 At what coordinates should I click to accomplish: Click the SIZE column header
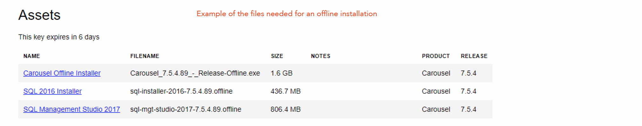pos(277,56)
